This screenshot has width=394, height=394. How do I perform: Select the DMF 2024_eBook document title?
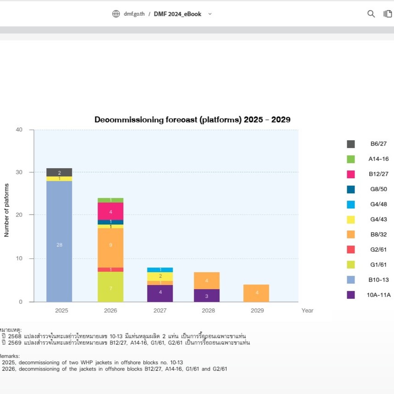[x=177, y=14]
